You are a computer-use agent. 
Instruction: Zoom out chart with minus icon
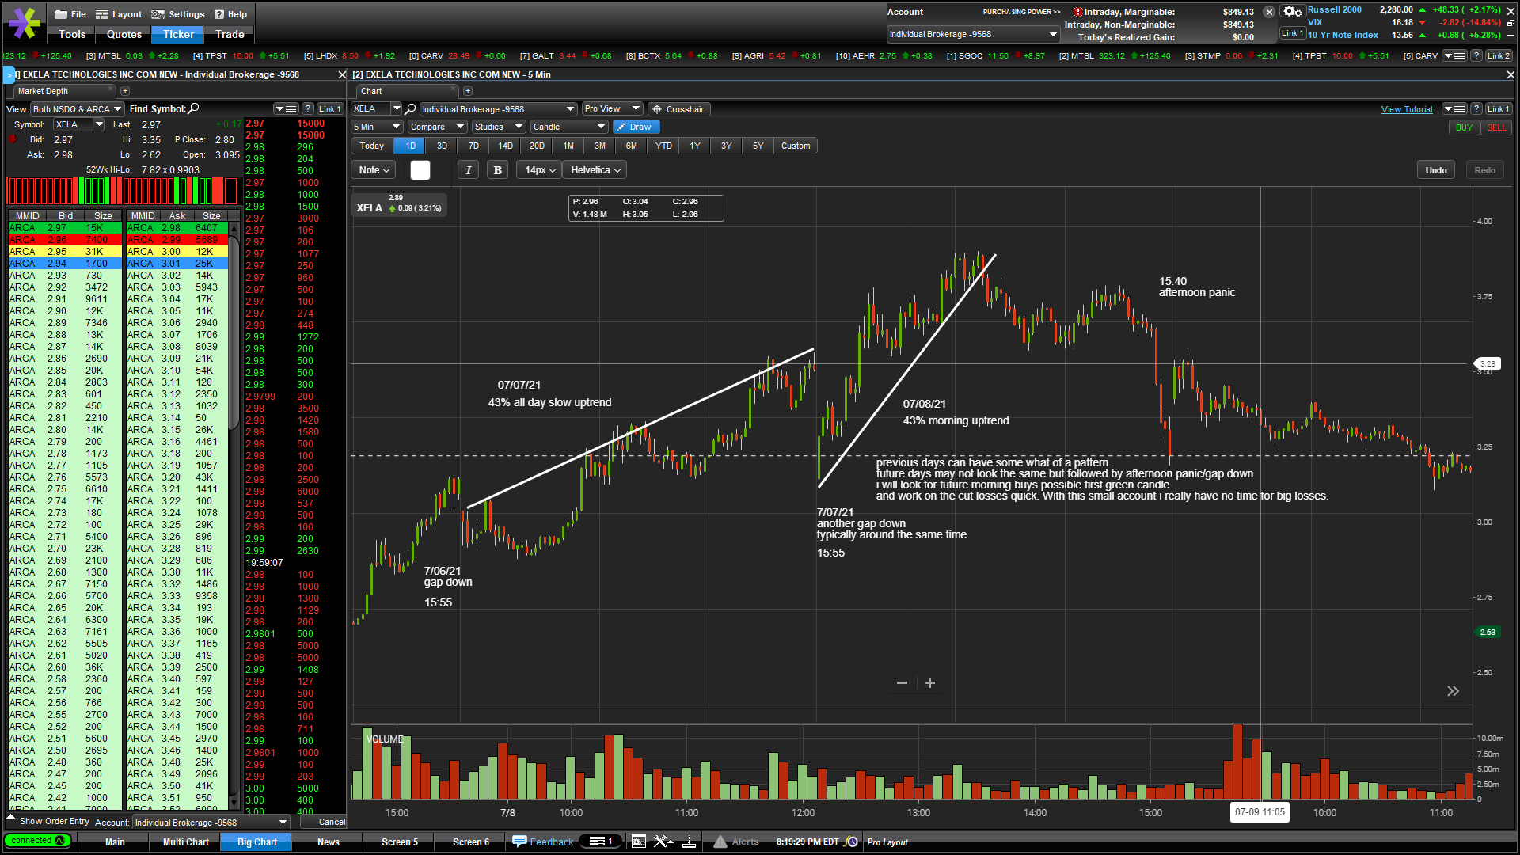[902, 683]
